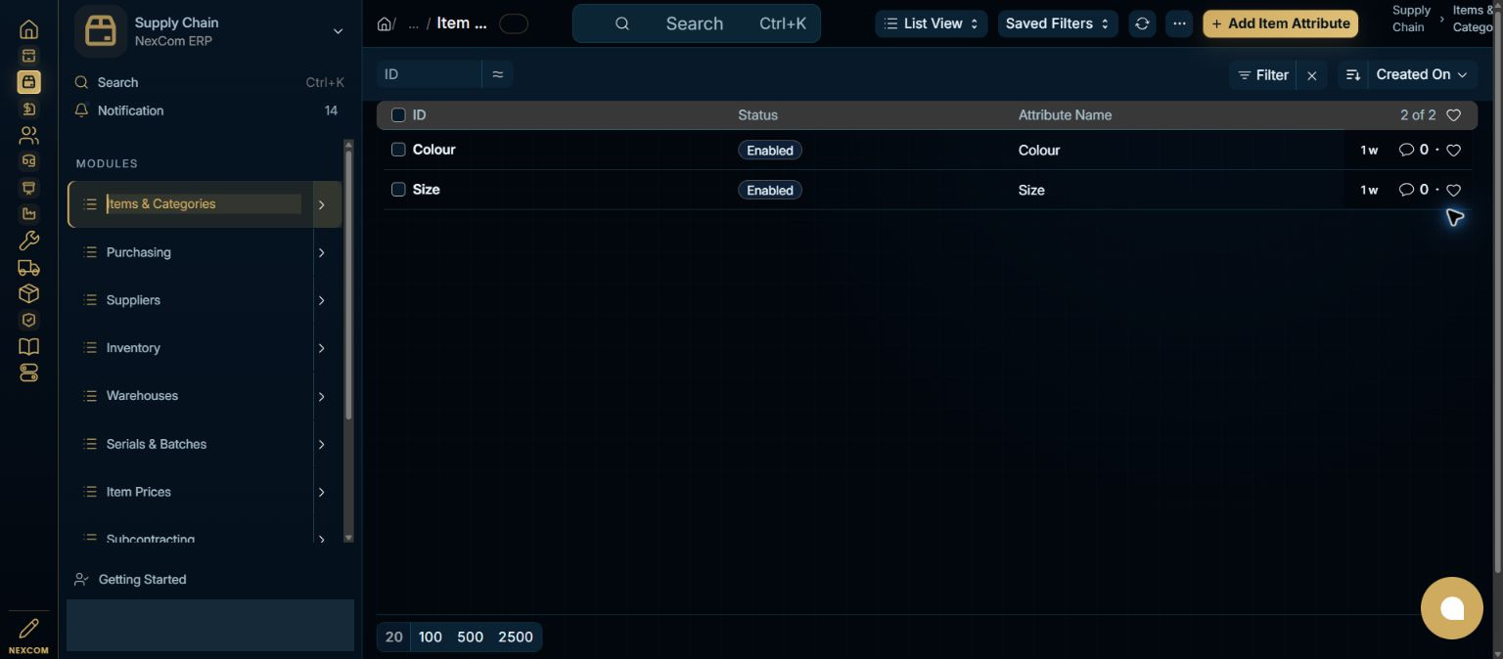The image size is (1503, 659).
Task: Open the 3D cube icon in left rail
Action: click(x=28, y=293)
